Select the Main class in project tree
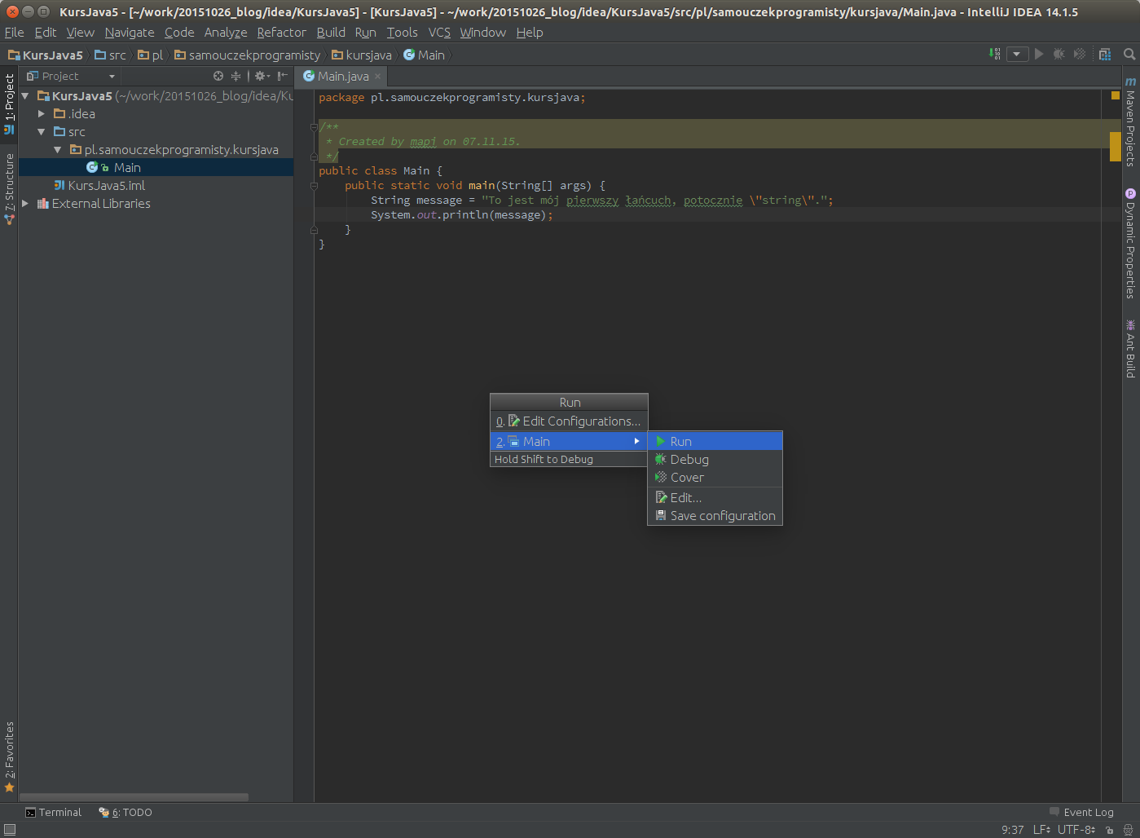Screen dimensions: 1140x838 click(x=156, y=168)
